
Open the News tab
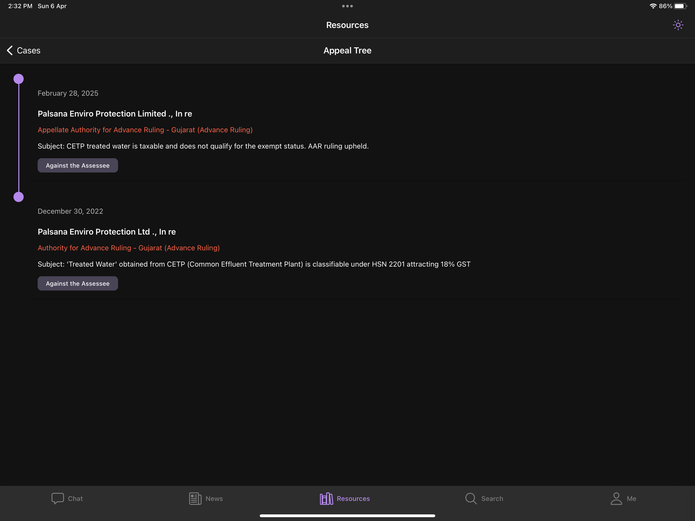click(206, 498)
